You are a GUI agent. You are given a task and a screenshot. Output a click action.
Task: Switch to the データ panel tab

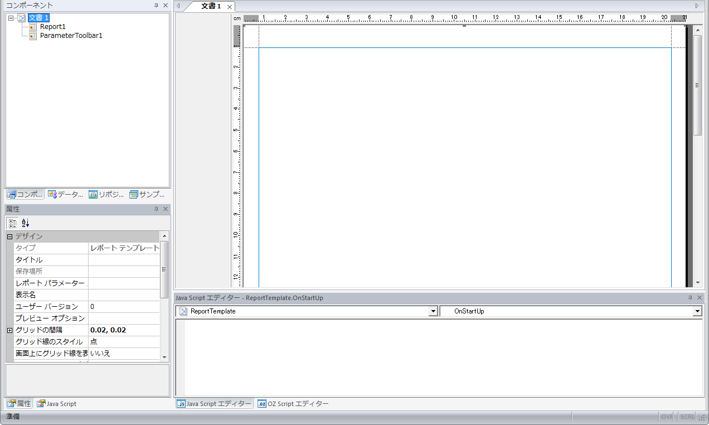point(65,195)
